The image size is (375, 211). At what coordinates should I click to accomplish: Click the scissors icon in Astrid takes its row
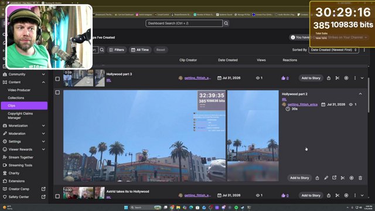tap(337, 195)
